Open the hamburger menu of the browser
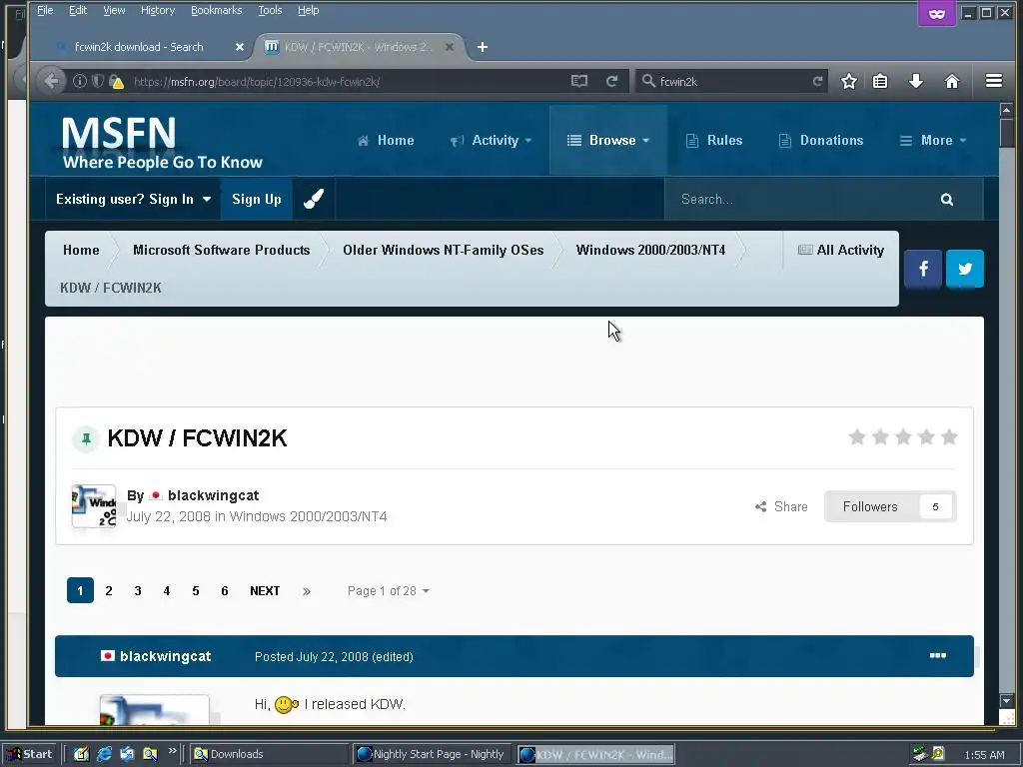Screen dimensions: 1023x767 click(994, 80)
